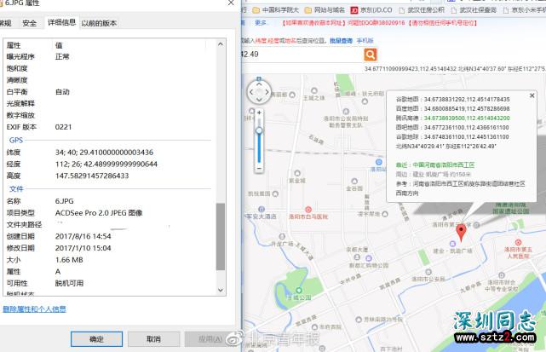Screen dimensions: 546x352
Task: Click the 确定 button
Action: [x=96, y=338]
